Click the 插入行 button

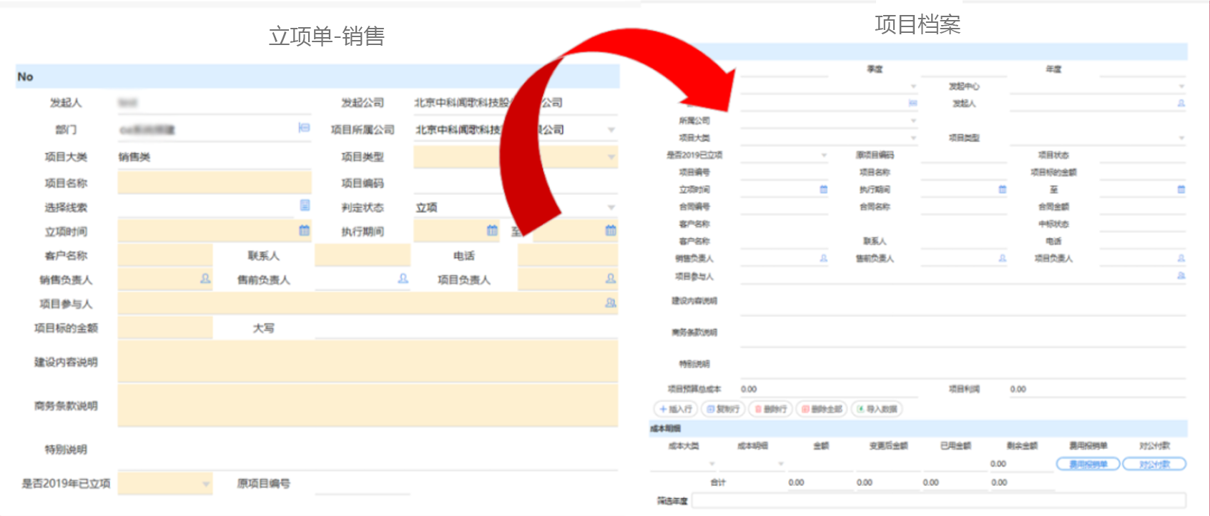pyautogui.click(x=676, y=409)
